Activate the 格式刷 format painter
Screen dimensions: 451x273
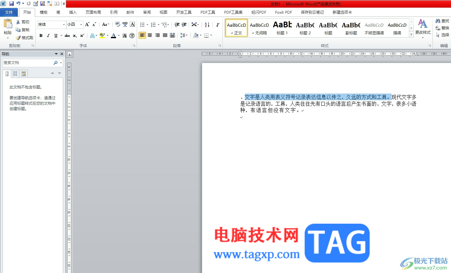25,38
